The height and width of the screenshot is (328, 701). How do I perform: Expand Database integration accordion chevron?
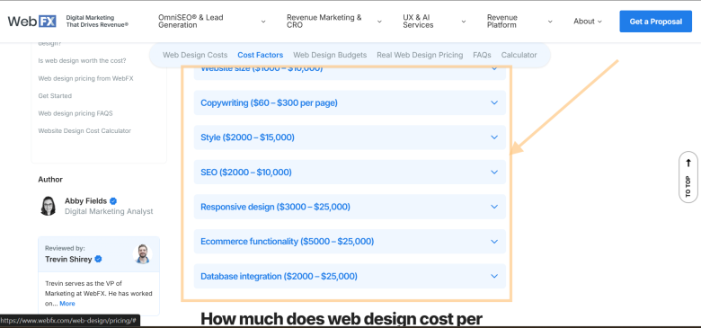click(x=494, y=276)
